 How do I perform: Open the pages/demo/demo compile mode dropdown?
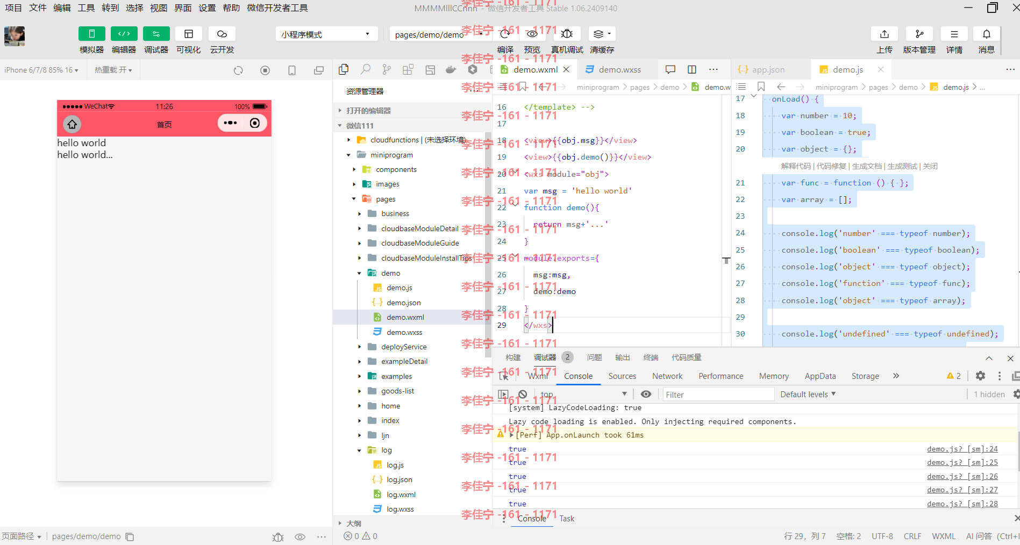pos(438,34)
